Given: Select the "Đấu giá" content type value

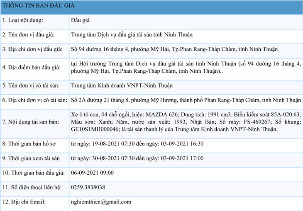Looking at the screenshot, I should coord(81,20).
